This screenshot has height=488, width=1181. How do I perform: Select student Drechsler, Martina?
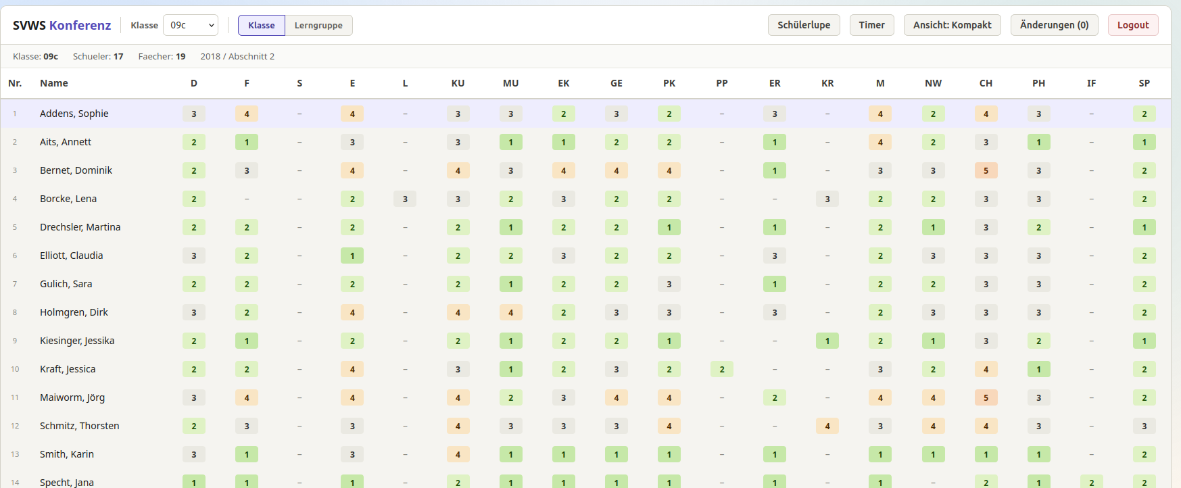80,227
